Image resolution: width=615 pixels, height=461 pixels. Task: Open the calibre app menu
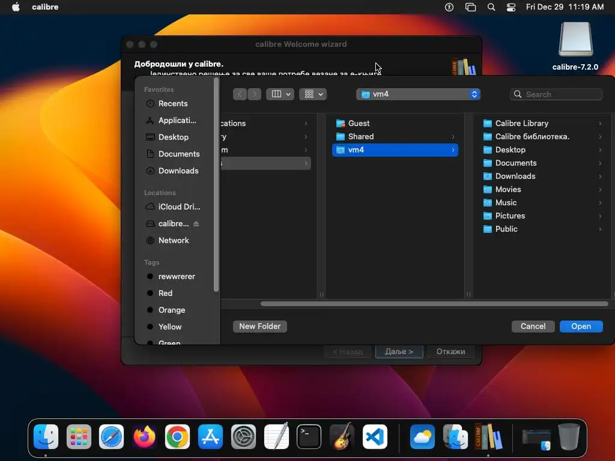click(x=45, y=7)
